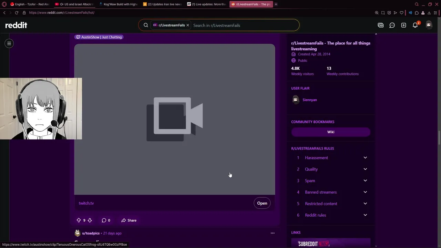This screenshot has width=441, height=248.
Task: Click the Reddit logo
Action: tap(16, 25)
